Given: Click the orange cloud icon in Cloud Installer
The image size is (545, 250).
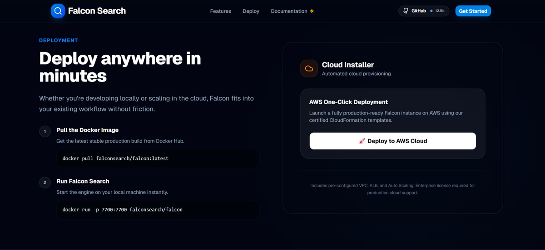Looking at the screenshot, I should (309, 68).
